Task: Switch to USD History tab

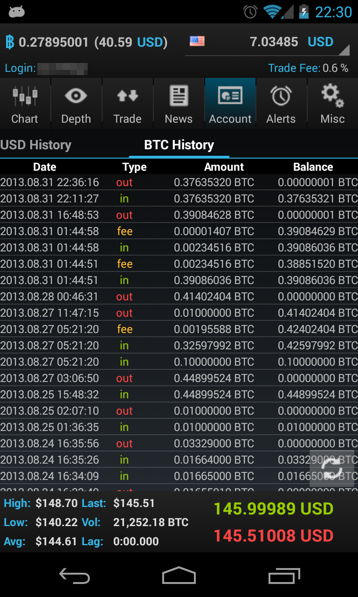Action: 36,145
